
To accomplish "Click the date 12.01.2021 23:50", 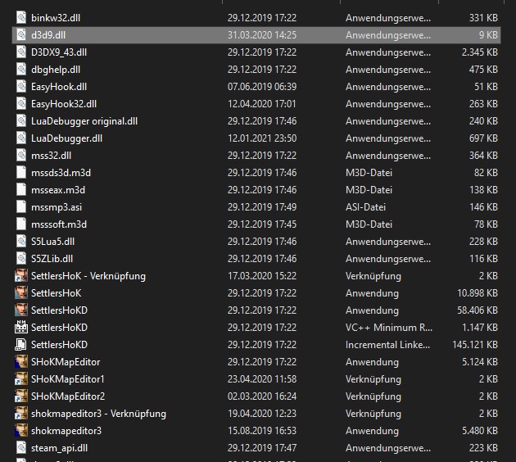I will (x=261, y=138).
